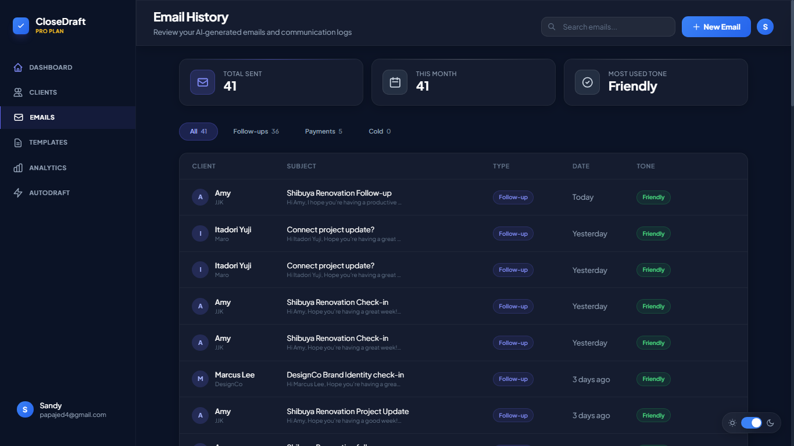Open the Clients page from the sidebar

coord(68,92)
